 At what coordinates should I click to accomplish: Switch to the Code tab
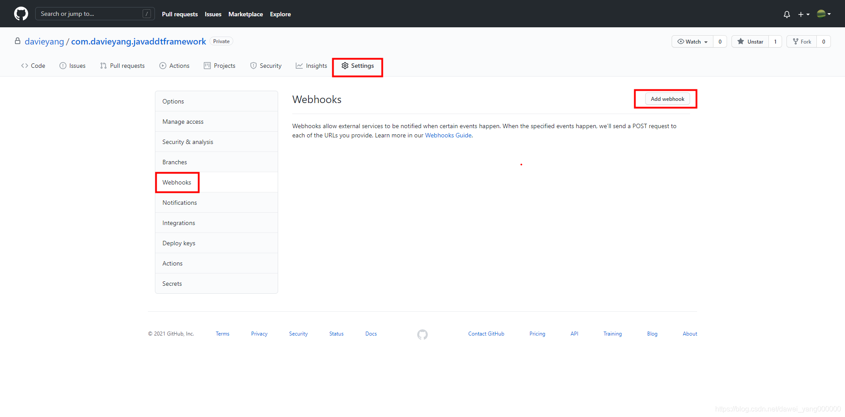tap(33, 66)
